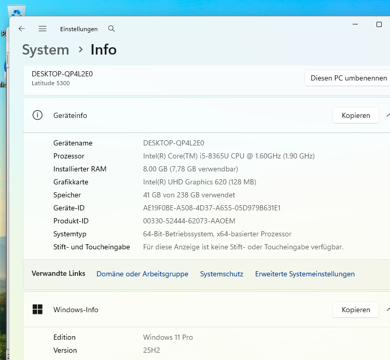Select 41 GB von 238 GB value

click(189, 195)
